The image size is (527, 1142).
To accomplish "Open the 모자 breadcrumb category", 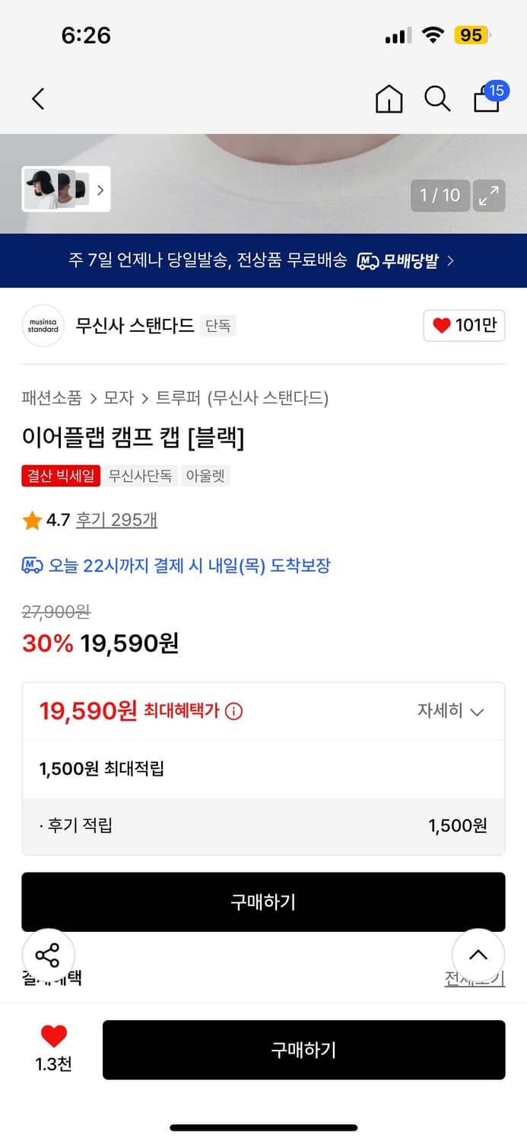I will click(x=116, y=397).
